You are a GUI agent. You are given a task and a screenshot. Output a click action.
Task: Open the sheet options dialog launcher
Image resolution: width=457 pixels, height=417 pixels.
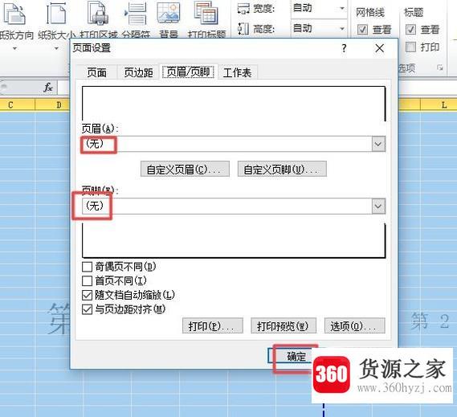coord(440,67)
